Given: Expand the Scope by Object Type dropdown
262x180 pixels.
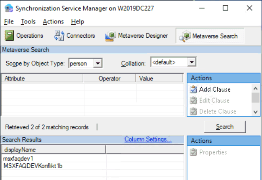Looking at the screenshot, I should pyautogui.click(x=98, y=63).
